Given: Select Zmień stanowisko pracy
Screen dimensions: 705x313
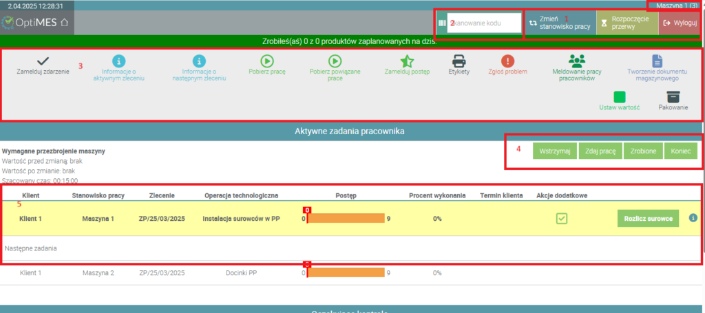Looking at the screenshot, I should pos(558,23).
